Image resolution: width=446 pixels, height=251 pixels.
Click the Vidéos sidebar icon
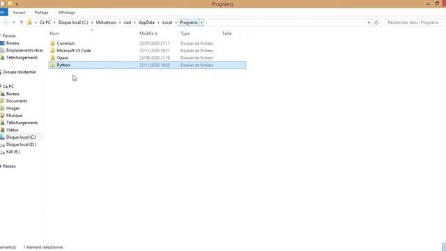pos(3,130)
